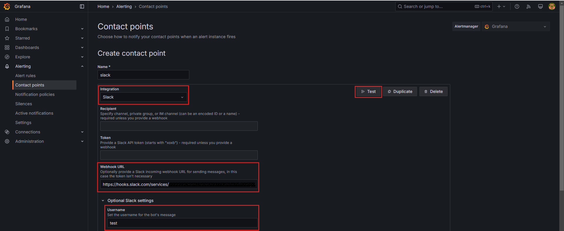This screenshot has width=564, height=231.
Task: Click the Alerting bell icon
Action: coord(7,66)
